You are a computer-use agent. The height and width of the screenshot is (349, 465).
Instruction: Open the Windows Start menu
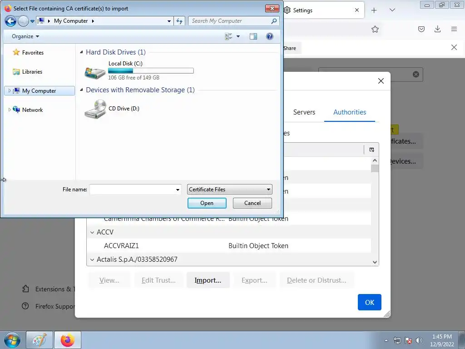pyautogui.click(x=12, y=340)
